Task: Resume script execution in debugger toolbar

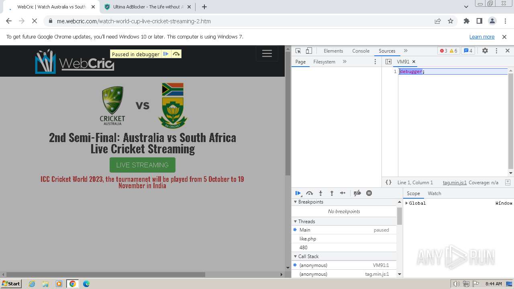Action: click(298, 193)
